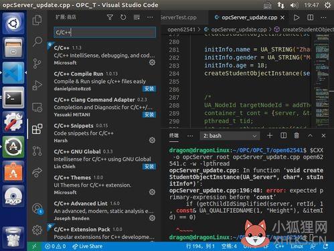The width and height of the screenshot is (334, 251).
Task: Switch to the ServerTest.cpp tab
Action: pos(179,17)
